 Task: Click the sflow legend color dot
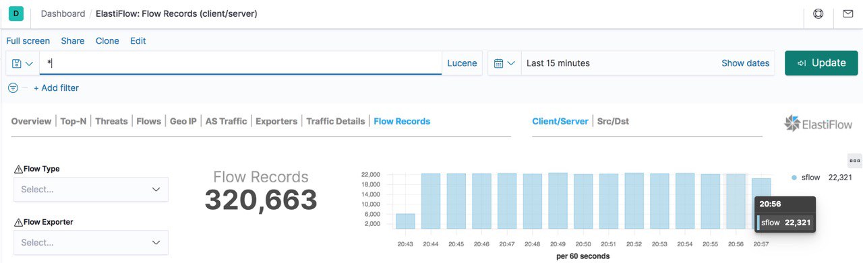794,178
